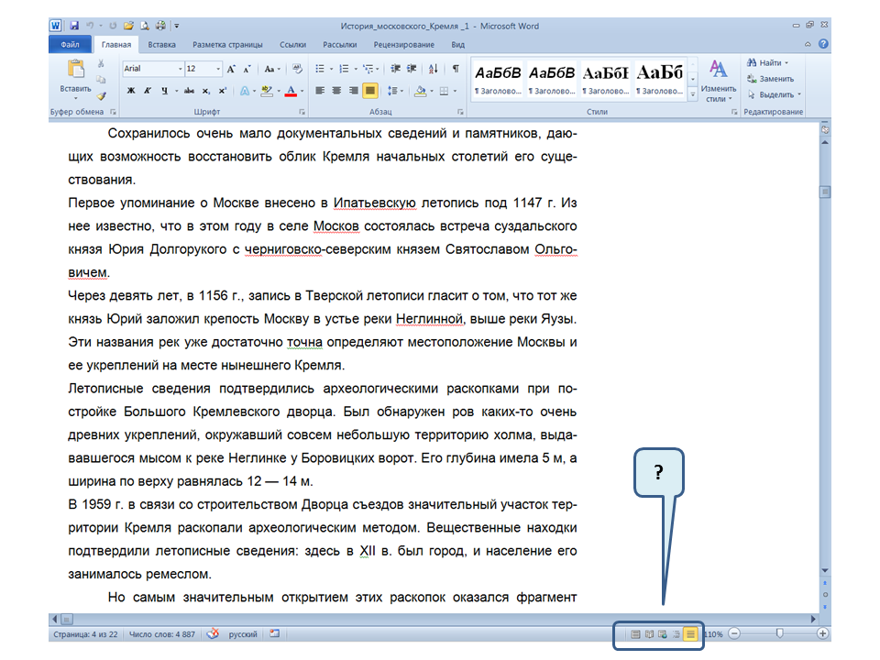The image size is (880, 660).
Task: Open the Вставка ribbon tab
Action: (x=162, y=44)
